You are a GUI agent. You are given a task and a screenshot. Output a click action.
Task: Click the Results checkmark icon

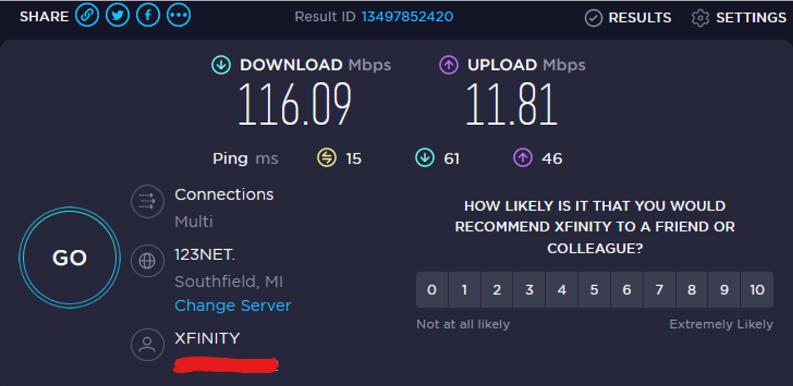coord(594,18)
